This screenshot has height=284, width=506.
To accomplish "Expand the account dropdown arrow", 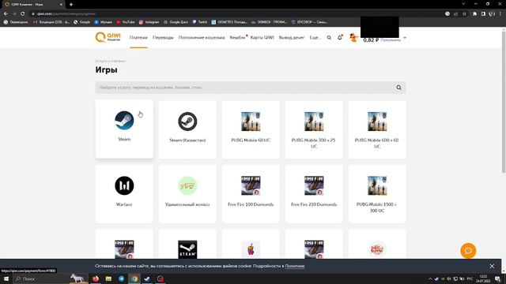I will 405,38.
